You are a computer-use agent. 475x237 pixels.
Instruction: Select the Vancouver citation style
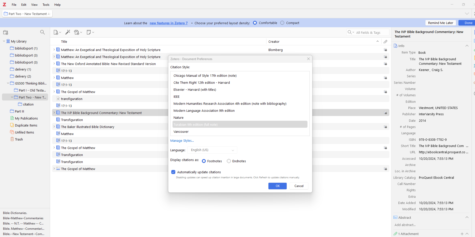pyautogui.click(x=240, y=131)
